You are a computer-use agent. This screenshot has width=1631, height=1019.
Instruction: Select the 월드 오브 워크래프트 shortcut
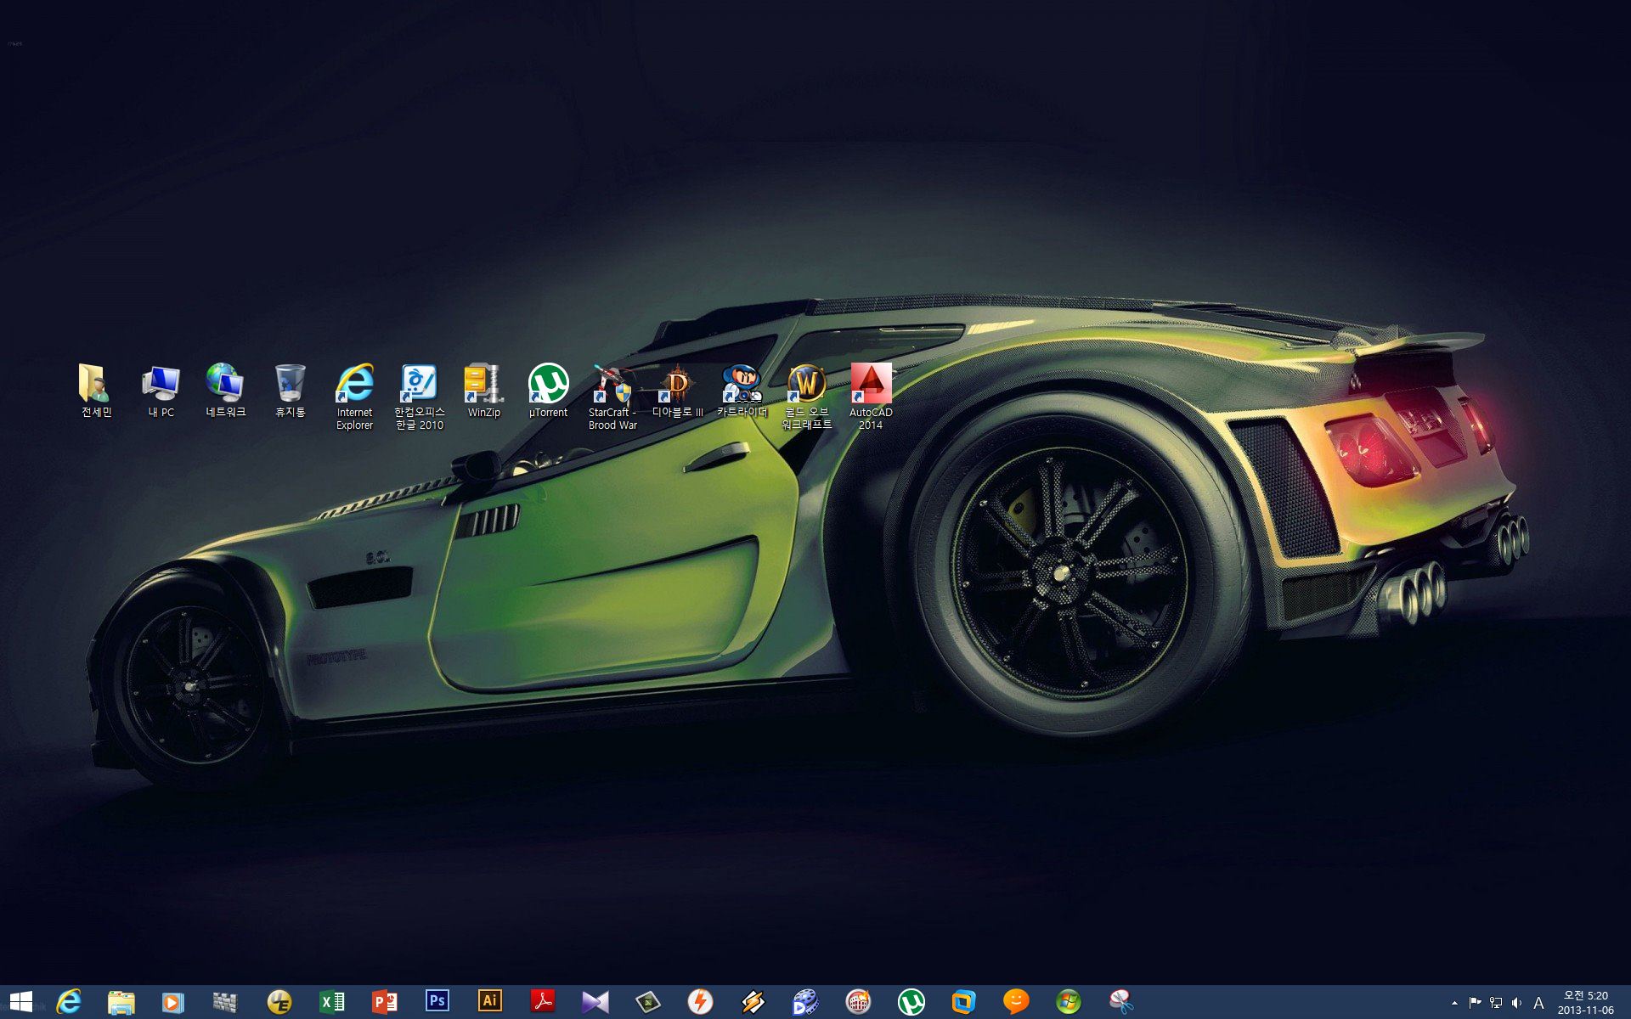pos(806,397)
